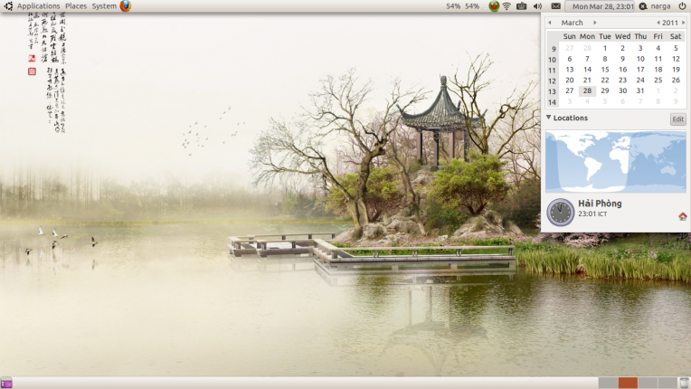
Task: Open the envelope messaging menu
Action: click(555, 6)
